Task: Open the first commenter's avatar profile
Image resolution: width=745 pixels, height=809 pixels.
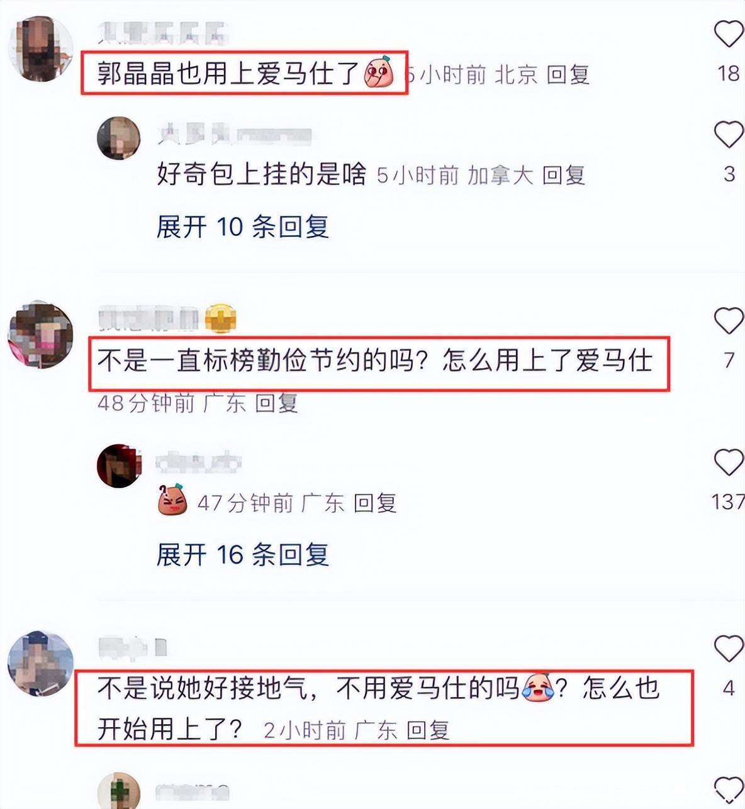Action: [41, 49]
